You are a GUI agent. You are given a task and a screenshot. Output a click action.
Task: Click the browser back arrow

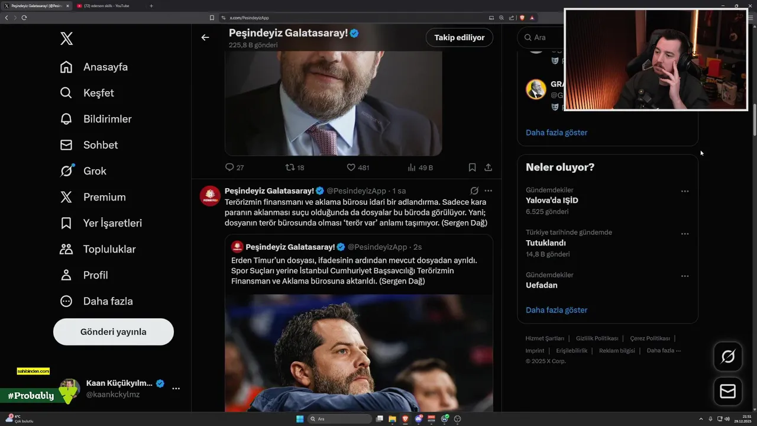pyautogui.click(x=7, y=18)
